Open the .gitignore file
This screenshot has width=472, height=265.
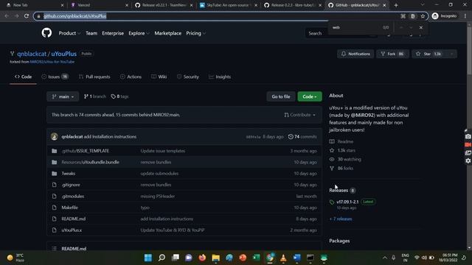(71, 185)
